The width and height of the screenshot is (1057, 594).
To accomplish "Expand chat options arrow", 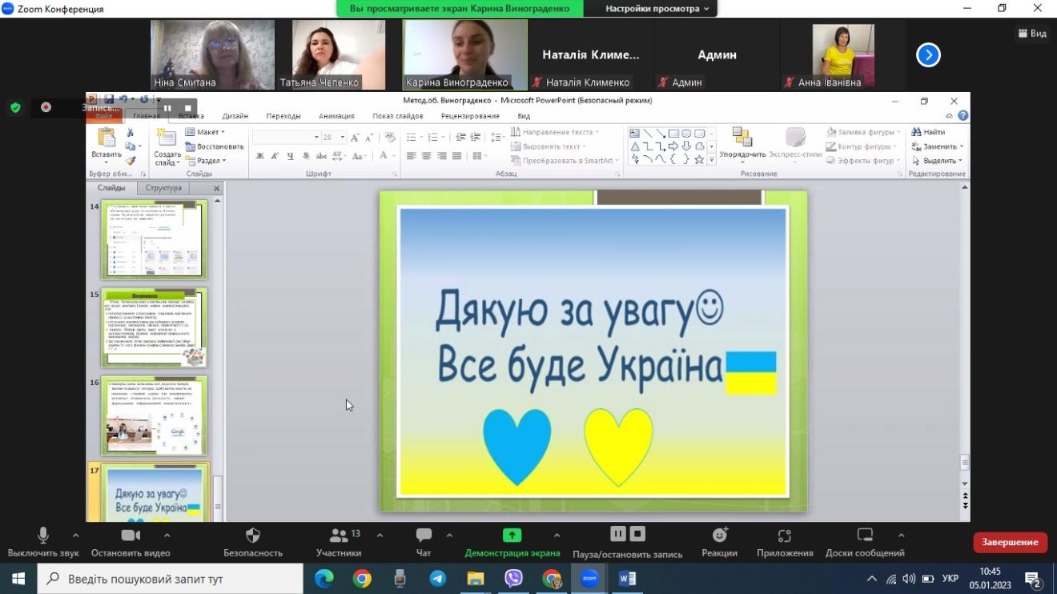I will (x=449, y=535).
